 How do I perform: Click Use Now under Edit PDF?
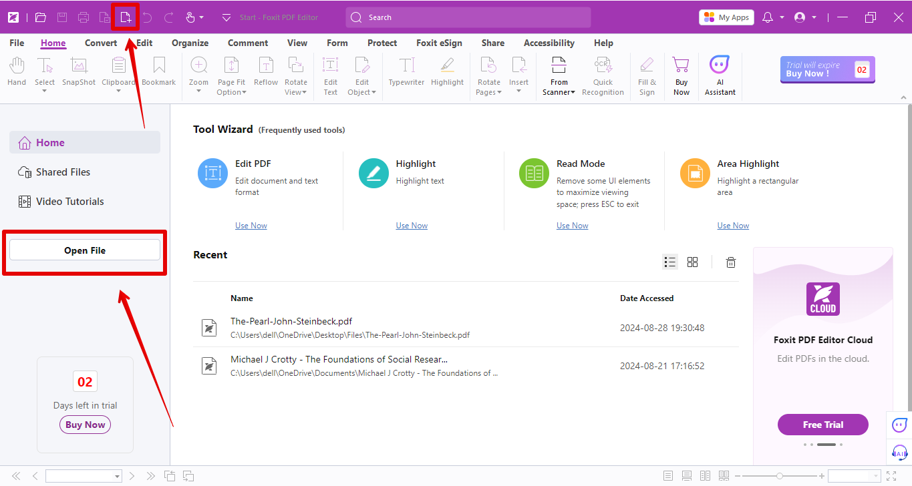pyautogui.click(x=251, y=226)
